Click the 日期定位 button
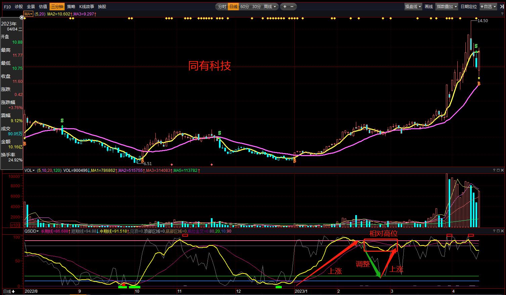 coord(468,7)
